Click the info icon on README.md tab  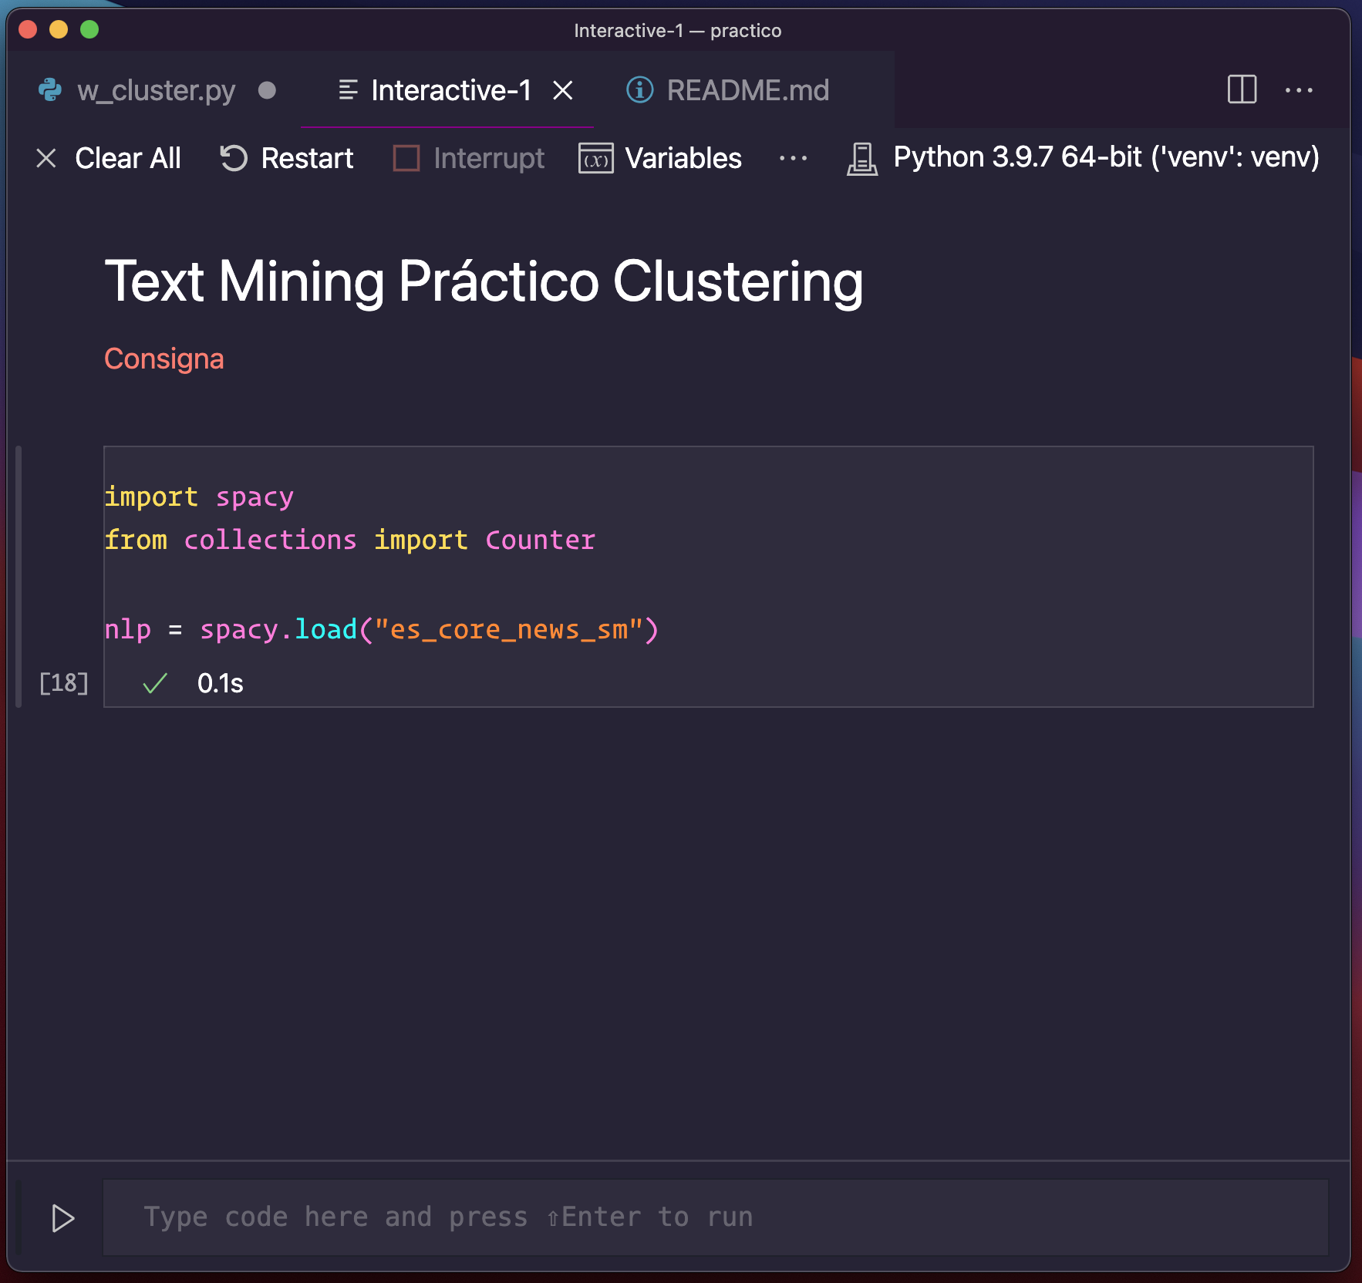tap(639, 90)
